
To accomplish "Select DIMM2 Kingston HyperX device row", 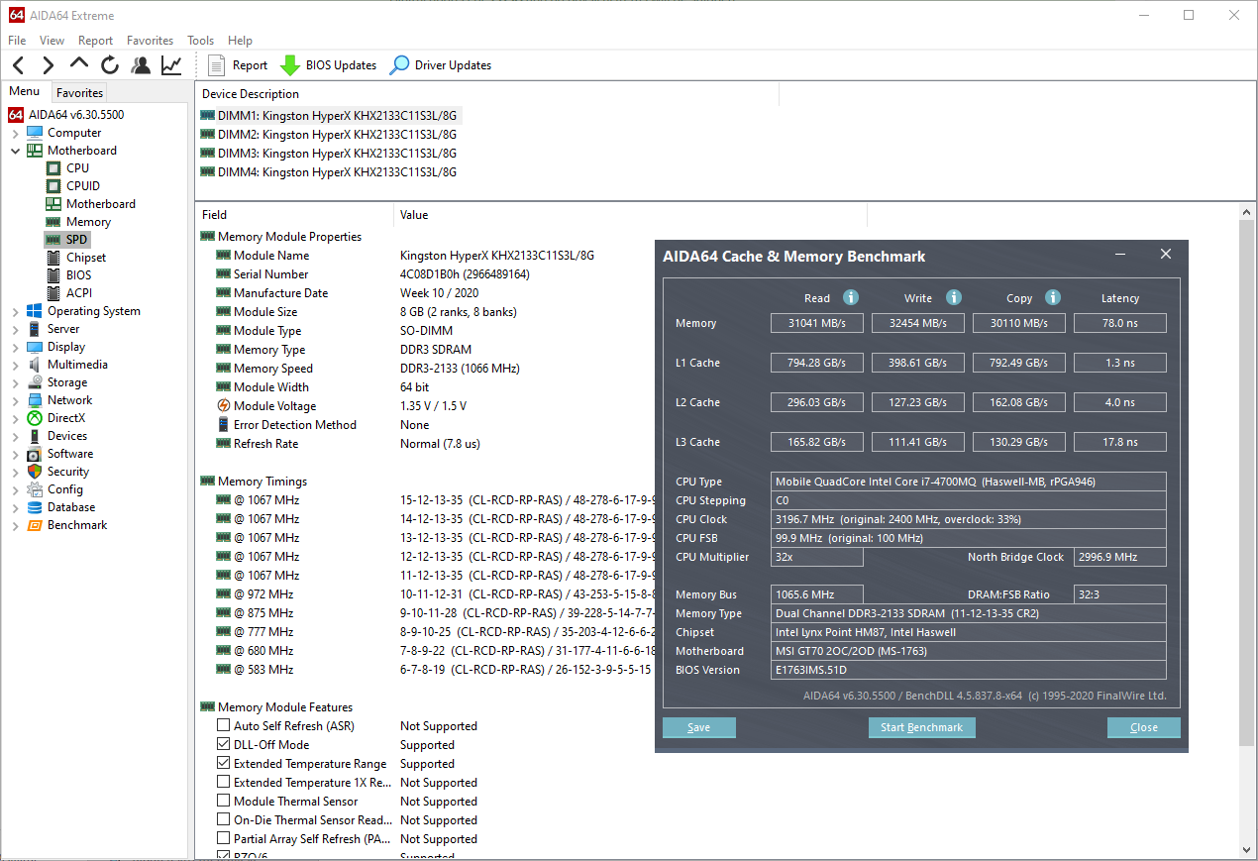I will [329, 135].
